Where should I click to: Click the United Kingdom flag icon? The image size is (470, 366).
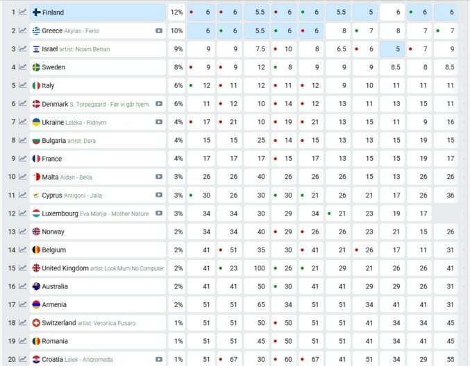[36, 268]
